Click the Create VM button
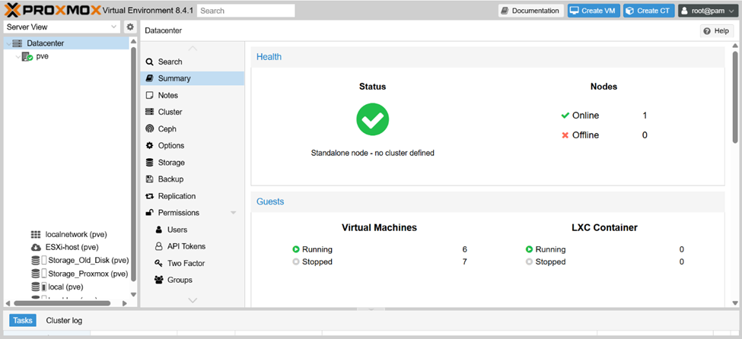The height and width of the screenshot is (339, 742). (594, 11)
